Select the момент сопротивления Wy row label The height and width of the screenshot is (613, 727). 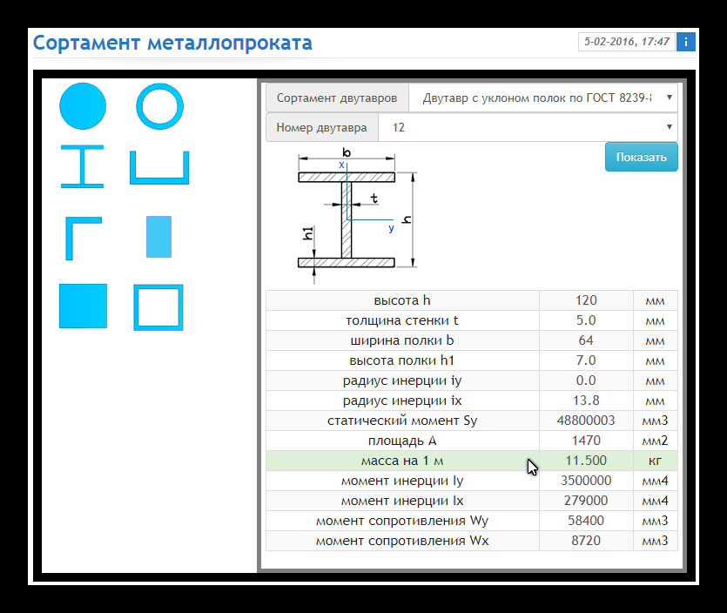pyautogui.click(x=402, y=521)
